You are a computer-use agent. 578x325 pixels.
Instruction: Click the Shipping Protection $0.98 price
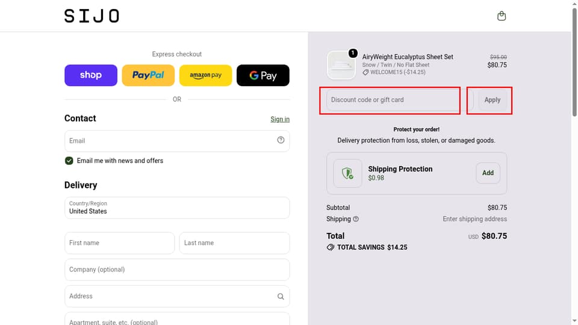point(376,178)
